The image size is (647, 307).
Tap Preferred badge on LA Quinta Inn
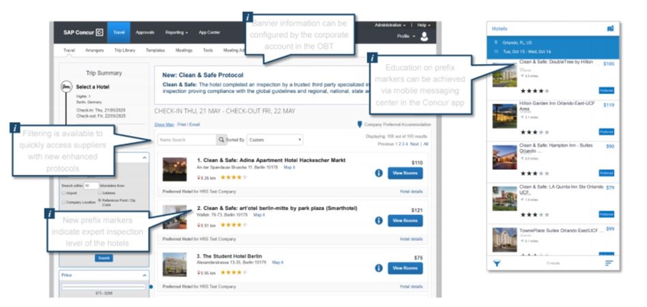pyautogui.click(x=607, y=214)
